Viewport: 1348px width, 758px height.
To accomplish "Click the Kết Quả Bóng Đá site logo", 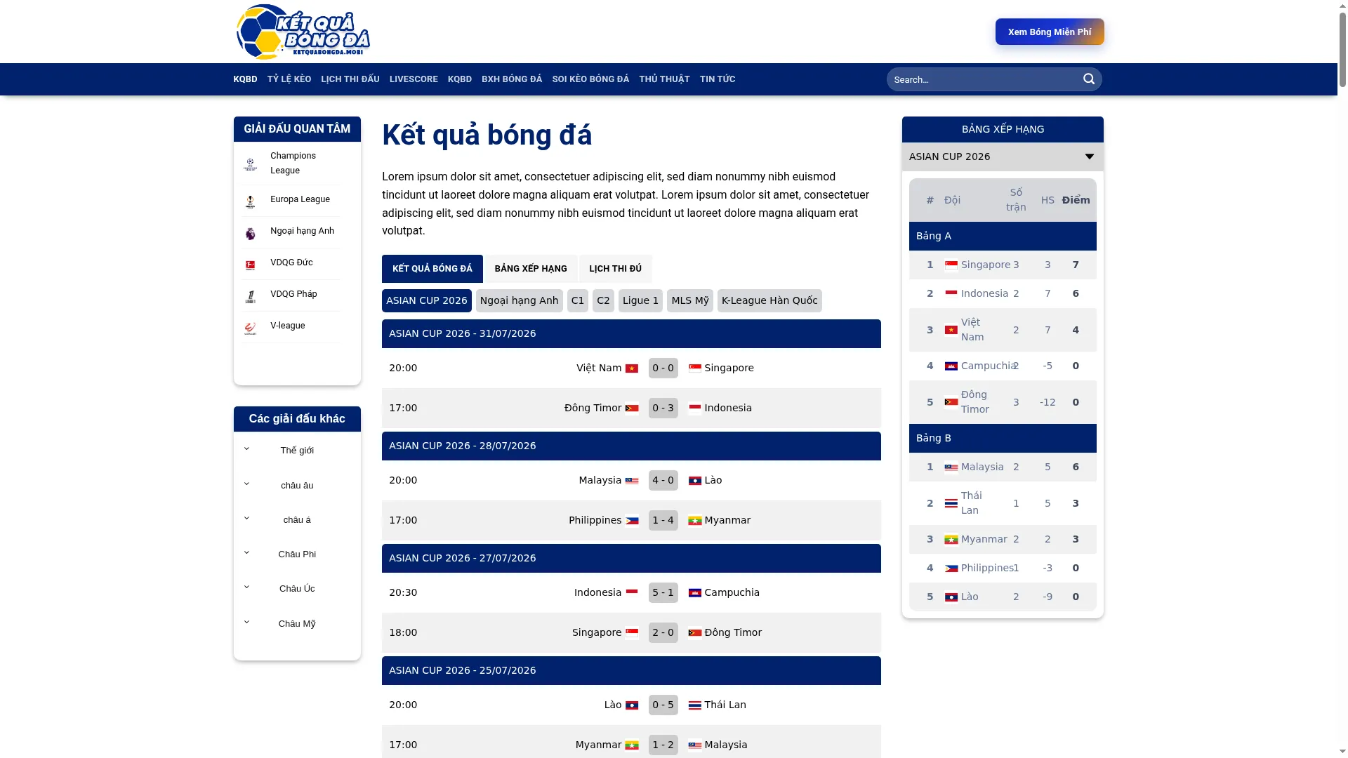I will pos(303,32).
